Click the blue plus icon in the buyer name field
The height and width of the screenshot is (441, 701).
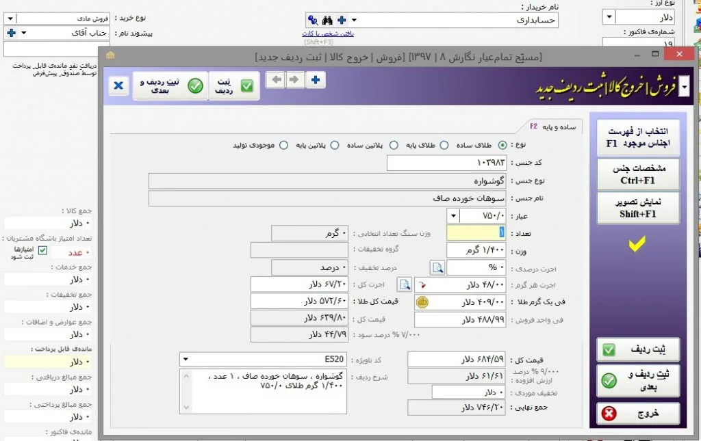(x=342, y=20)
